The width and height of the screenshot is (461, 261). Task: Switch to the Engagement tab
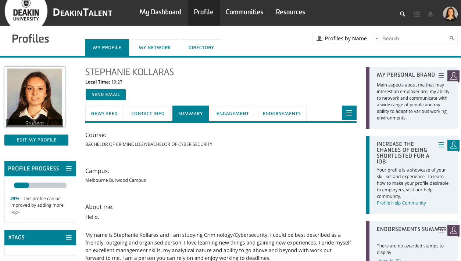pos(232,114)
